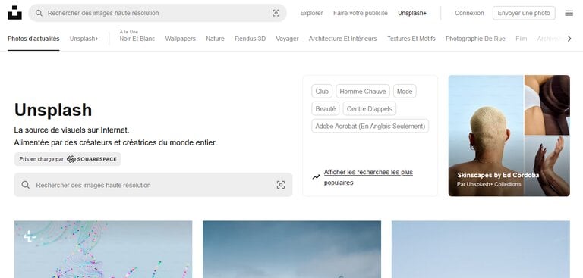Viewport: 583px width, 278px height.
Task: Click the Unsplash logo home icon
Action: point(14,13)
